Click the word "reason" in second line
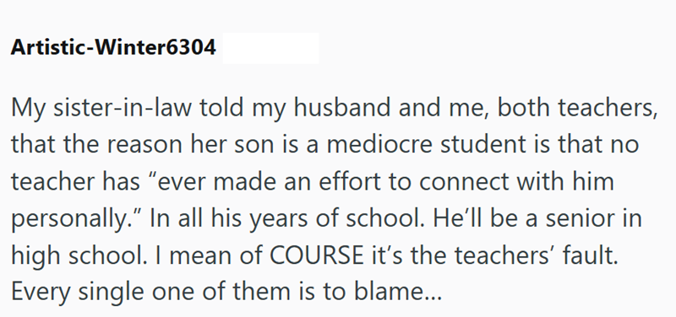The height and width of the screenshot is (317, 676). 144,146
